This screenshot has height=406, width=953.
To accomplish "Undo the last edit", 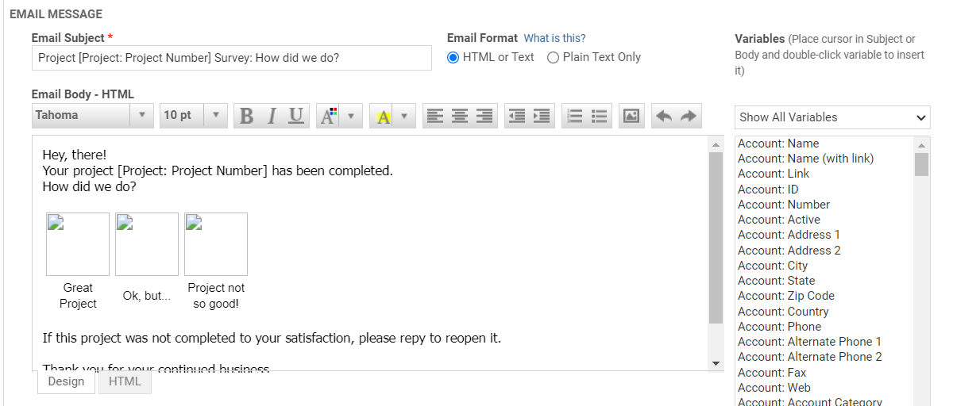I will [664, 117].
